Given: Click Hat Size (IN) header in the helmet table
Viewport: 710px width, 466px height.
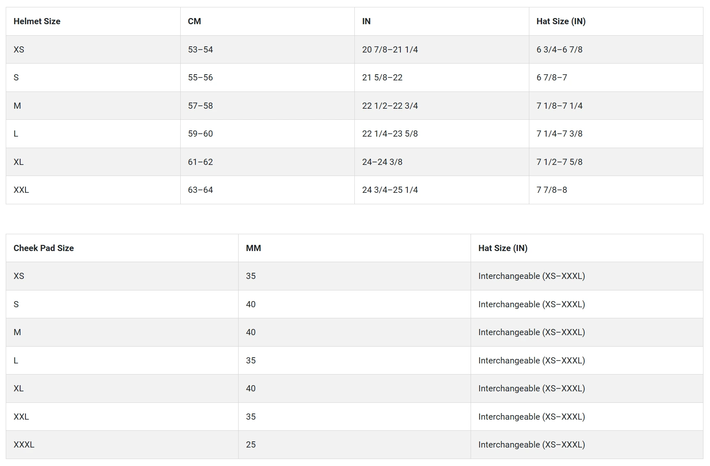Looking at the screenshot, I should [561, 21].
